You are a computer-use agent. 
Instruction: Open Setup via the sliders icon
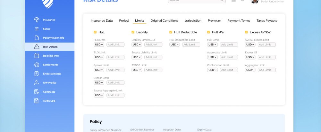37,29
